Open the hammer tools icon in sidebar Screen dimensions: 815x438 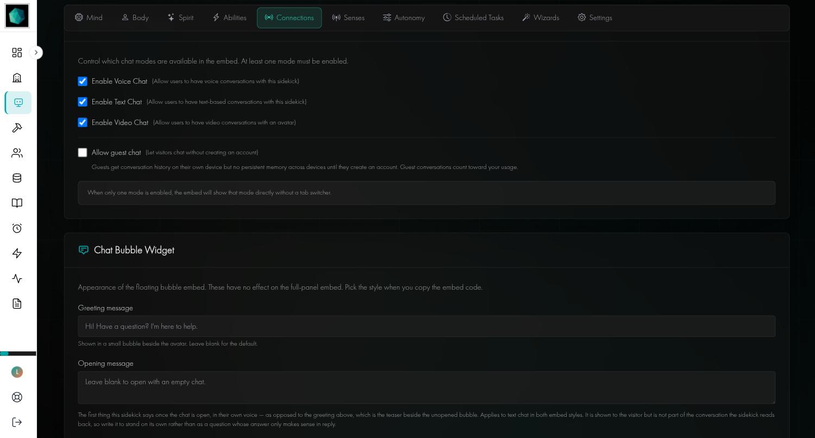point(17,128)
